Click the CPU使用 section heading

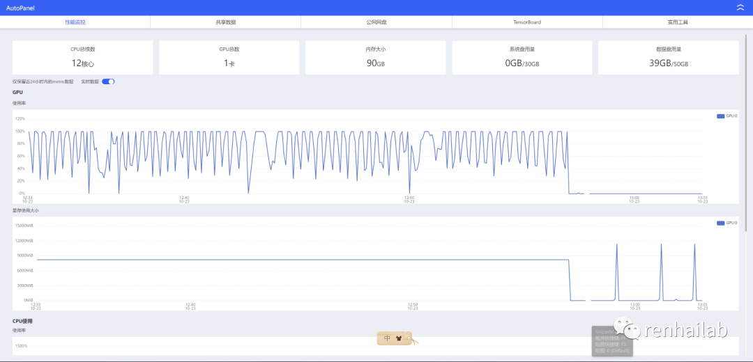pos(22,321)
